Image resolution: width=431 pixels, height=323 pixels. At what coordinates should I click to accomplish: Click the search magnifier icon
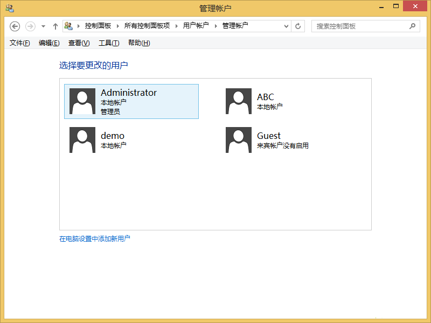pos(412,26)
